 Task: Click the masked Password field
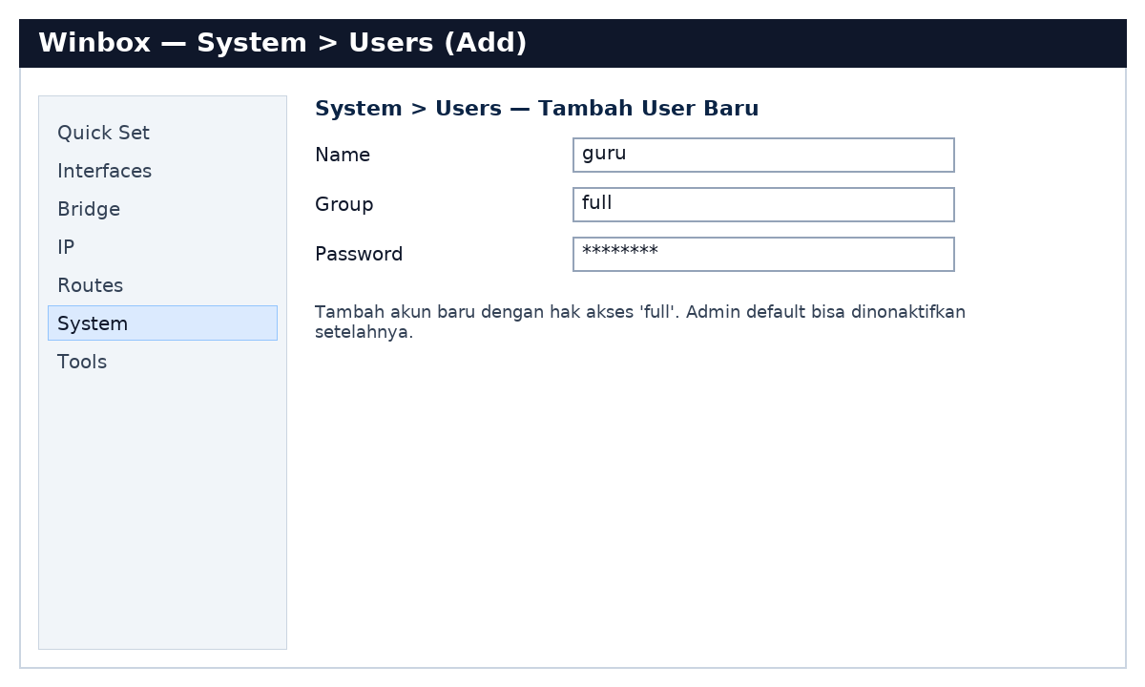point(763,254)
